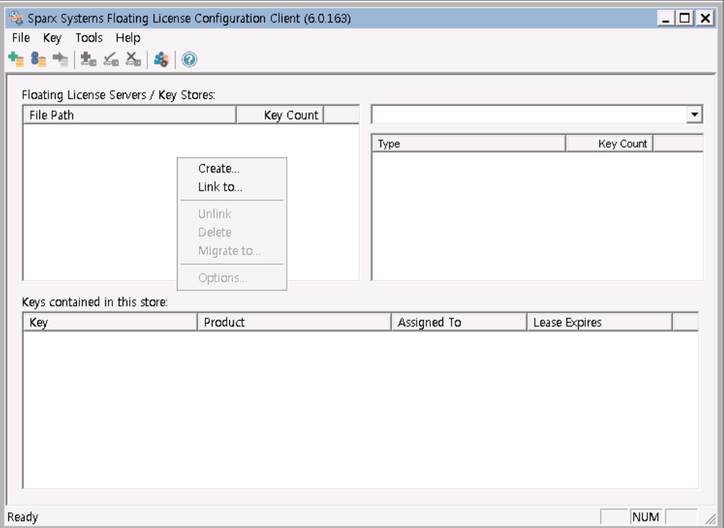Click Key Count header in the Type list
Viewport: 724px width, 528px height.
tap(609, 143)
